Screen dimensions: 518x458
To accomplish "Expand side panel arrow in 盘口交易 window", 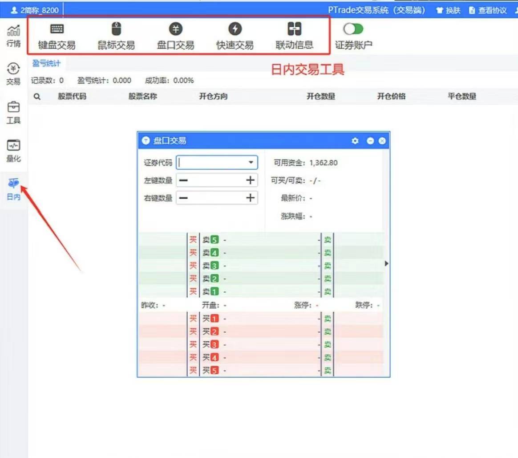I will point(387,264).
